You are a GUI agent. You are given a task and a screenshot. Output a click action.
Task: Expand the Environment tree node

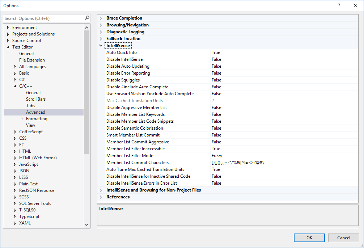pyautogui.click(x=8, y=27)
